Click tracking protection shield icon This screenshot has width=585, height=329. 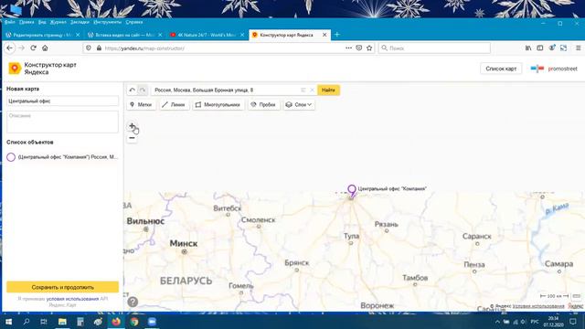[89, 48]
